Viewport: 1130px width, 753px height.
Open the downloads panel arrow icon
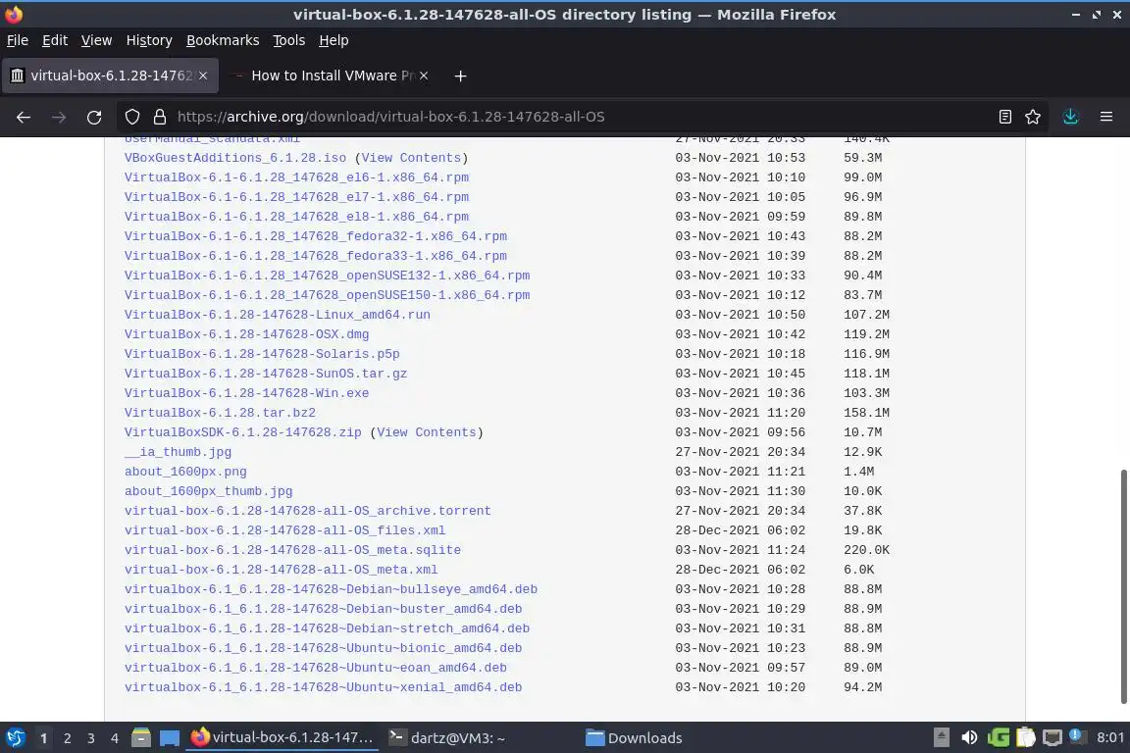(x=1070, y=117)
